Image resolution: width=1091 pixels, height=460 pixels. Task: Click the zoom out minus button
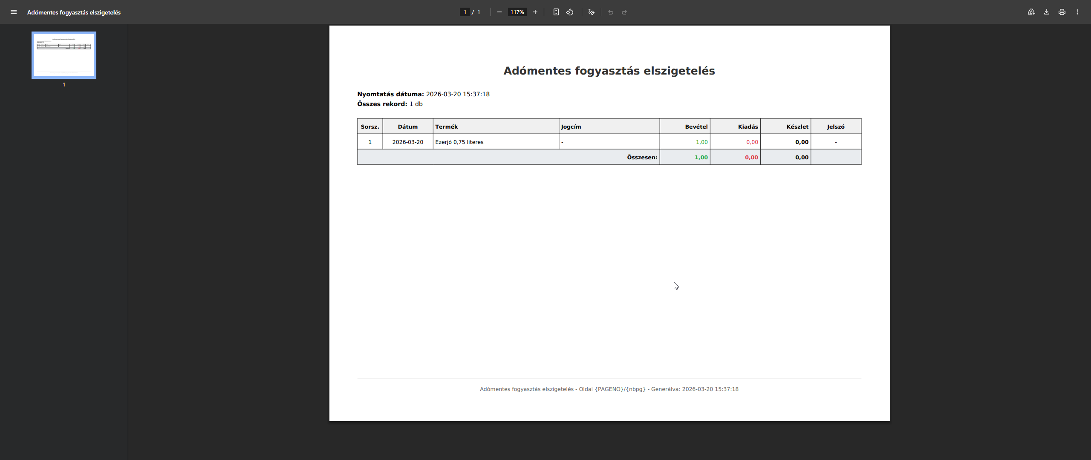499,12
